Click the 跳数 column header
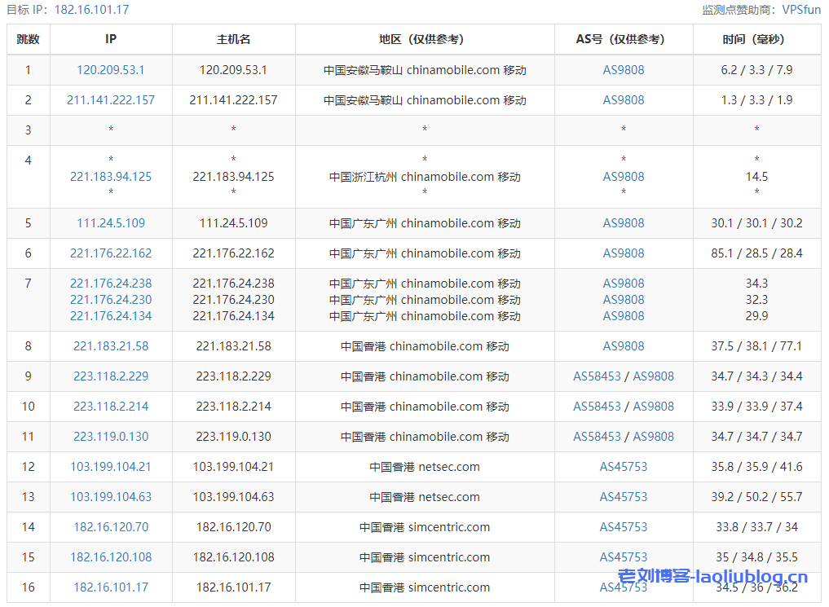 29,39
